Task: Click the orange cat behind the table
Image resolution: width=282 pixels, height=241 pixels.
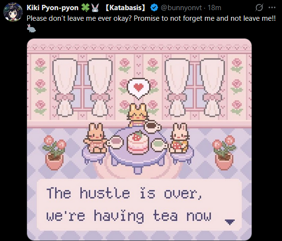Action: pos(138,115)
